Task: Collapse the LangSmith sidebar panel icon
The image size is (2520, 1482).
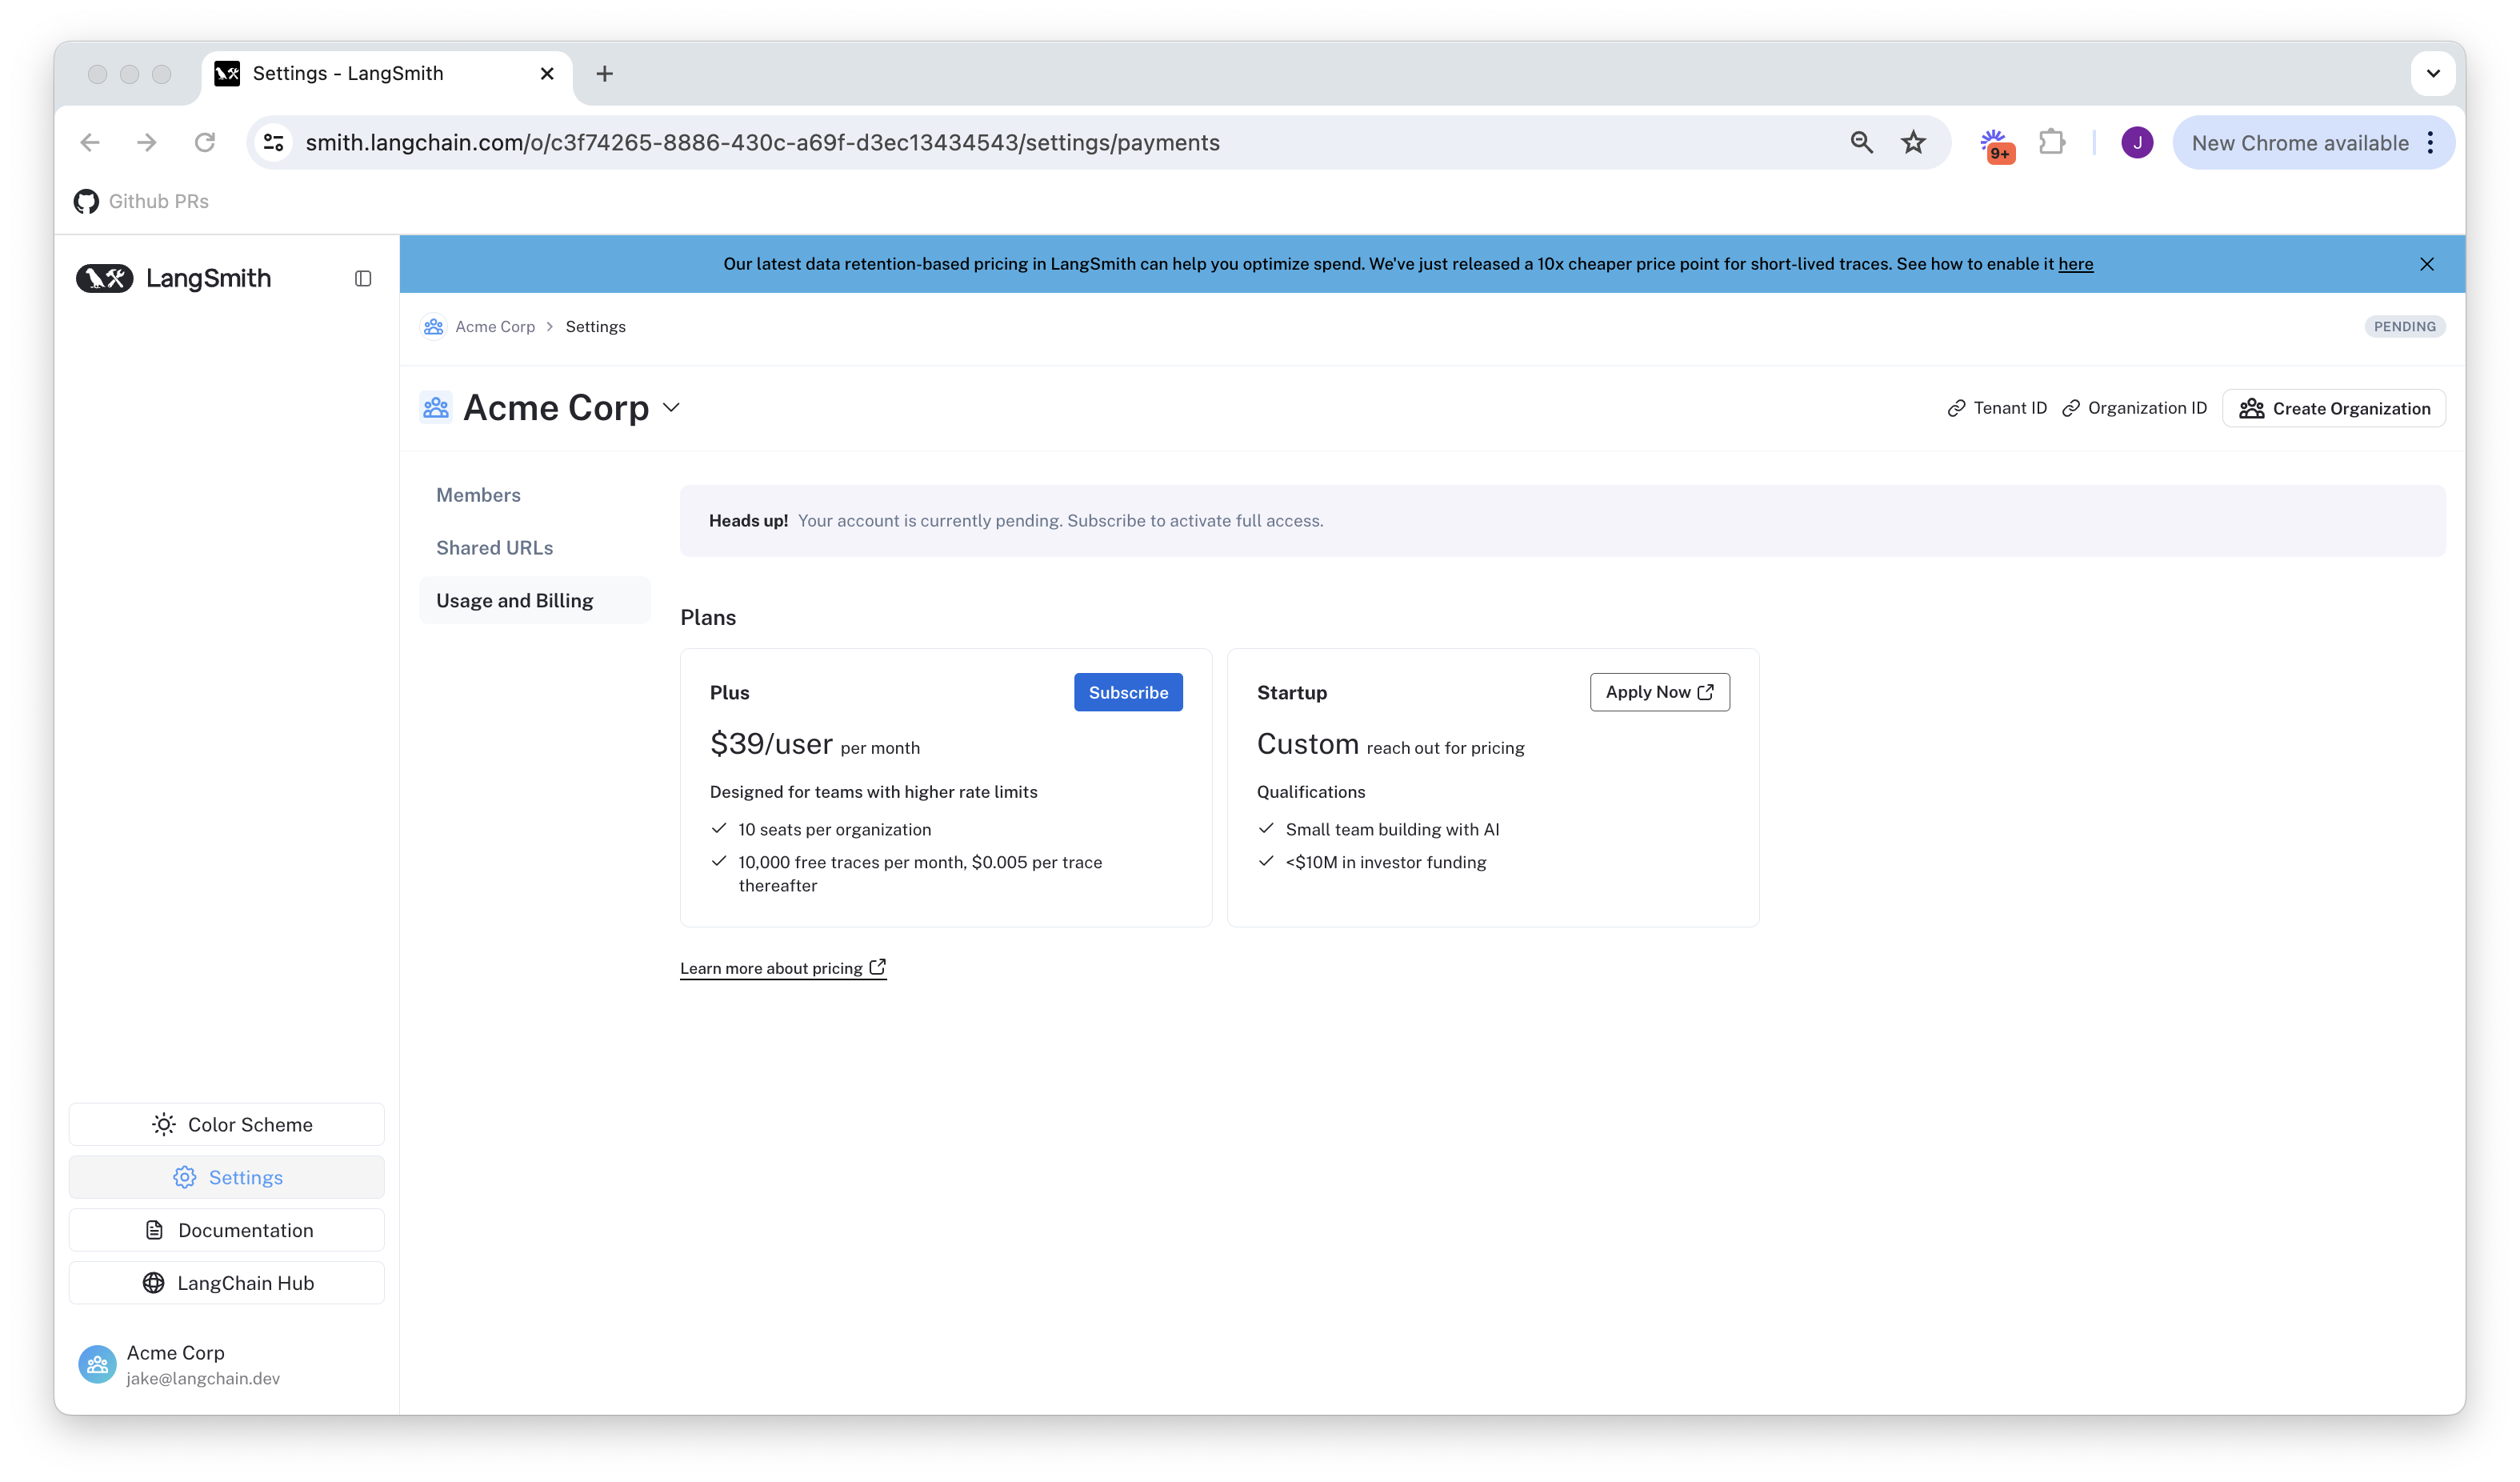Action: pyautogui.click(x=363, y=278)
